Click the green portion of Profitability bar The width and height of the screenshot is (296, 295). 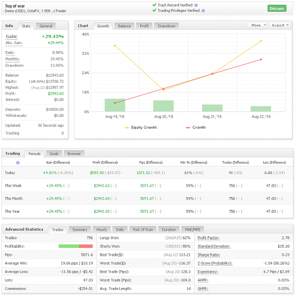[x=69, y=246]
